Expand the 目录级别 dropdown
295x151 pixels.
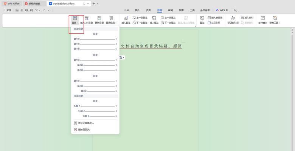111,20
